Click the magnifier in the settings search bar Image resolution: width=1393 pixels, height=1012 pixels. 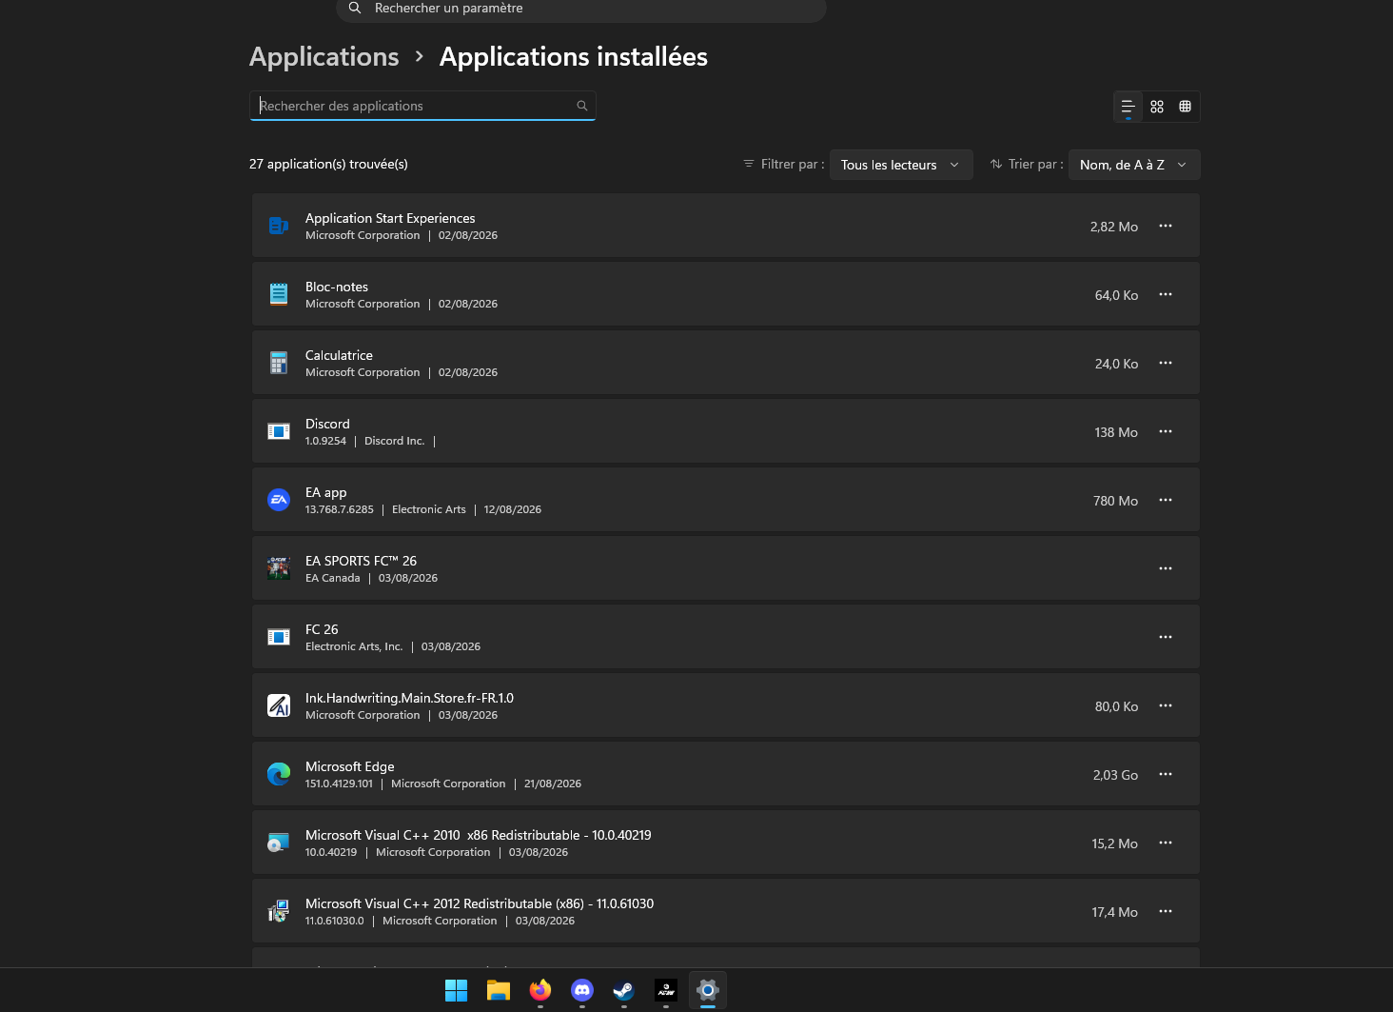pyautogui.click(x=355, y=8)
